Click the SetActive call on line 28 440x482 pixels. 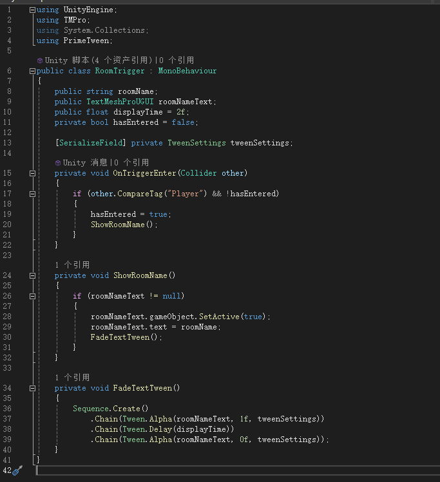(x=219, y=317)
